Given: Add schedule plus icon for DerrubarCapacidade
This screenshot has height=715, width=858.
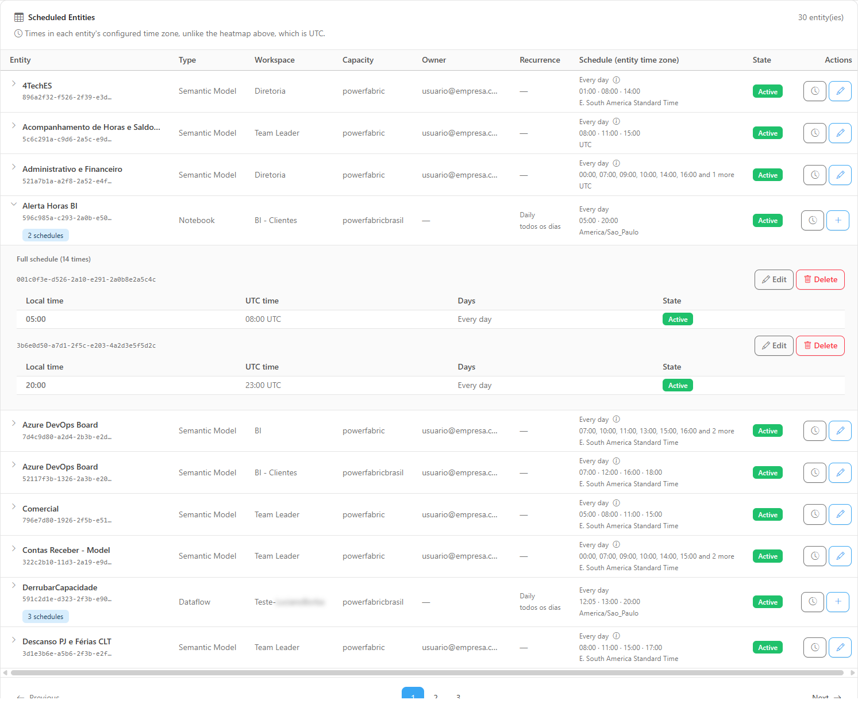Looking at the screenshot, I should [837, 602].
